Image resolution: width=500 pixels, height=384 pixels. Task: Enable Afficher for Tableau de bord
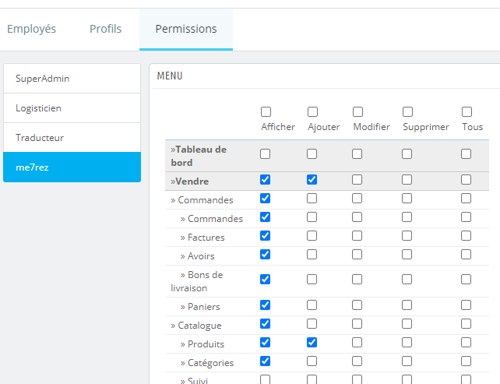point(266,154)
